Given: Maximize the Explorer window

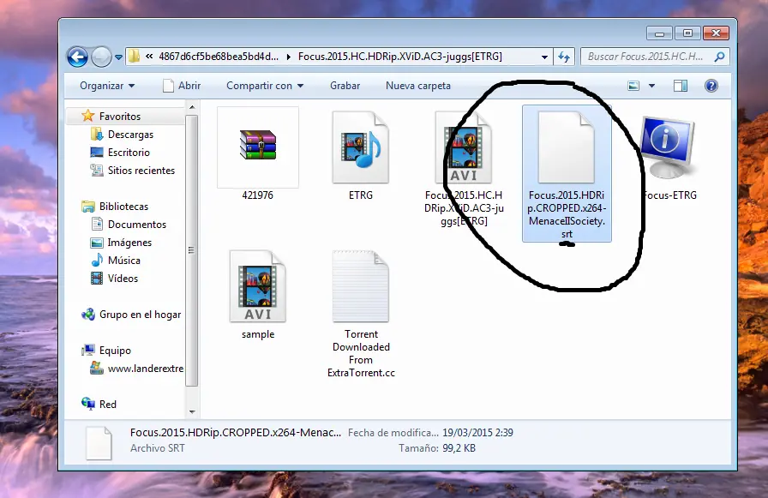Looking at the screenshot, I should [x=687, y=33].
